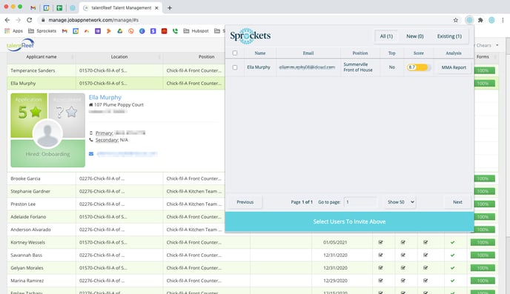Open the Gmail bookmark icon
The image size is (510, 294).
pyautogui.click(x=64, y=31)
